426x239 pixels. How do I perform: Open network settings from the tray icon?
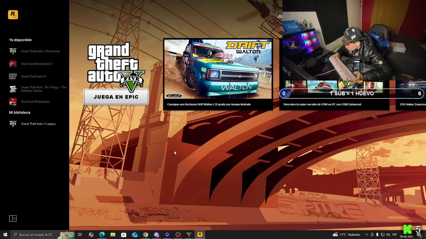tap(382, 235)
